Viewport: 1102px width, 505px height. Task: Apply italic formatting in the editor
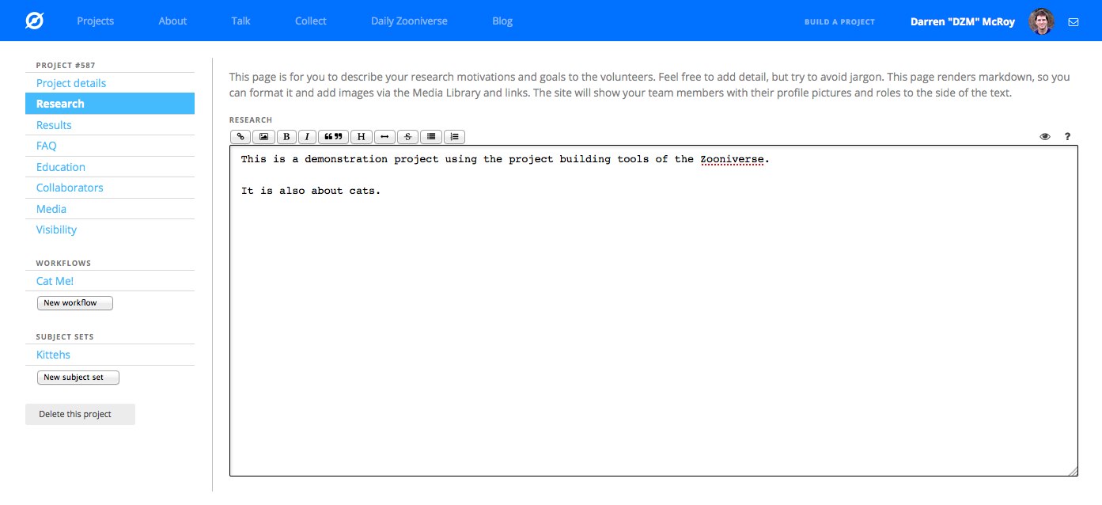[x=307, y=137]
